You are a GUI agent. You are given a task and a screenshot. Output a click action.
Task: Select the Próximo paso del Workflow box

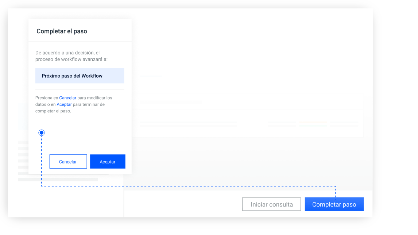click(x=80, y=76)
